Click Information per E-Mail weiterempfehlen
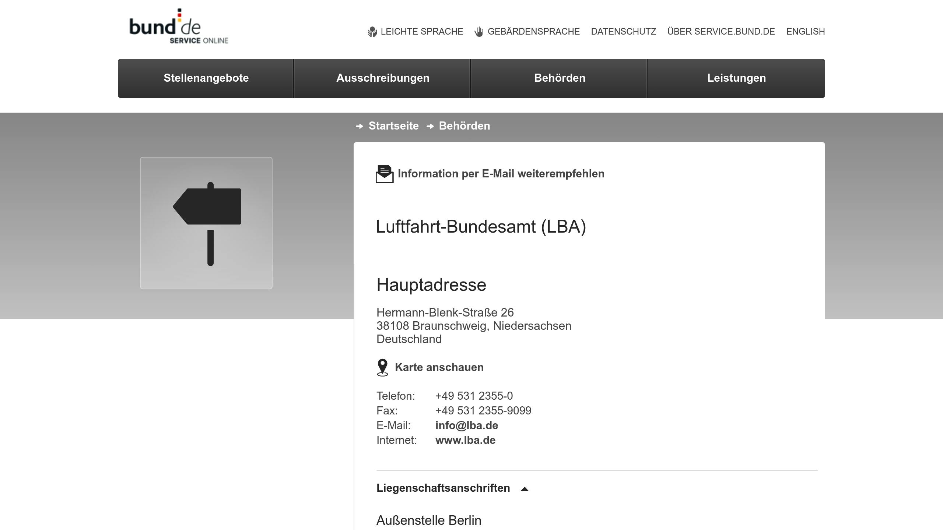The width and height of the screenshot is (943, 530). point(501,174)
